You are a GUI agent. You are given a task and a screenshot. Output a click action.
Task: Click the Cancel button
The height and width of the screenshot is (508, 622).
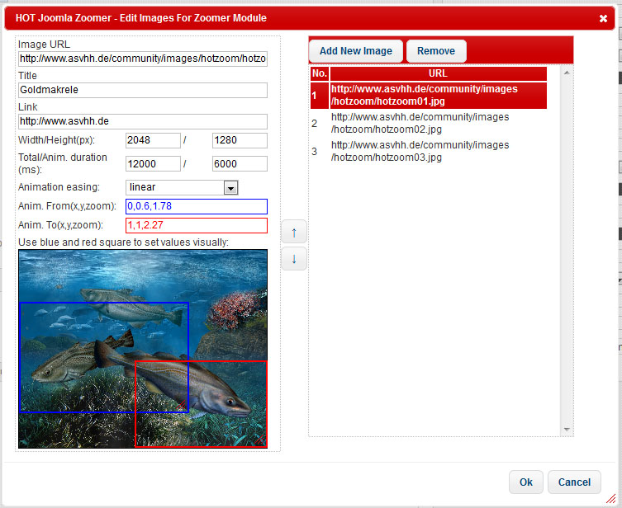click(574, 482)
